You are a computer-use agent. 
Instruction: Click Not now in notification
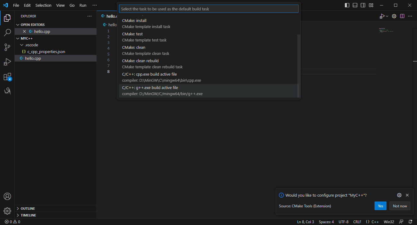pyautogui.click(x=400, y=206)
